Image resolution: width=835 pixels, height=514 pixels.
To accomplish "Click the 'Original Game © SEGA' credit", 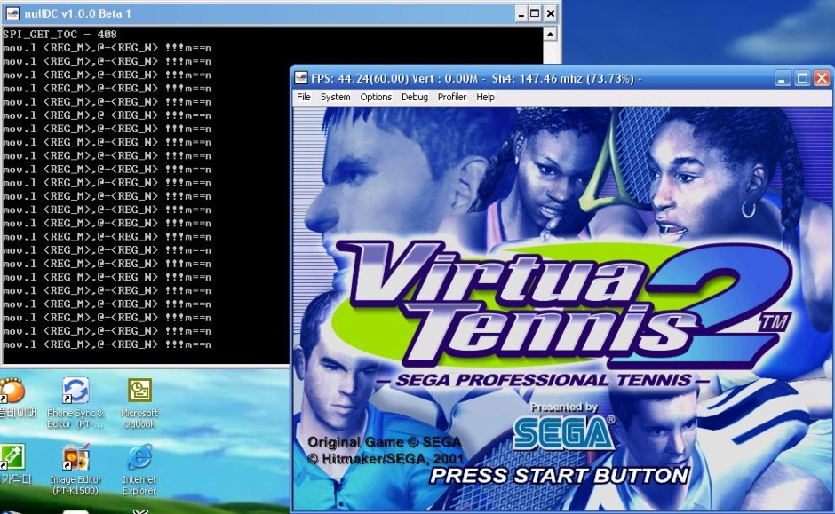I will (385, 442).
